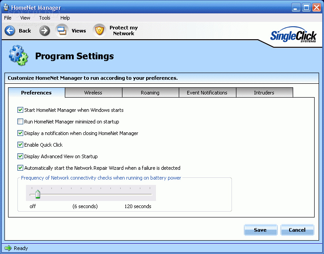The width and height of the screenshot is (324, 254).
Task: Click the '(6 seconds)' slider value label
Action: (85, 206)
